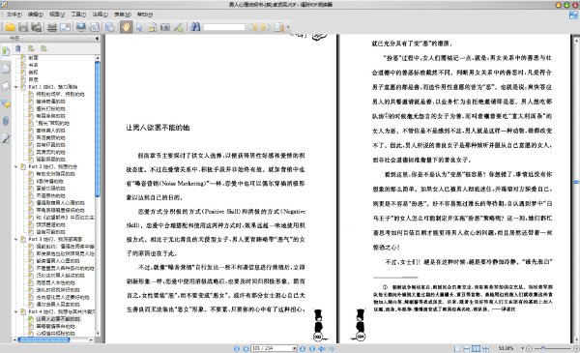Viewport: 580px width, 353px height.
Task: Click the zoom slider handle
Action: pos(543,348)
